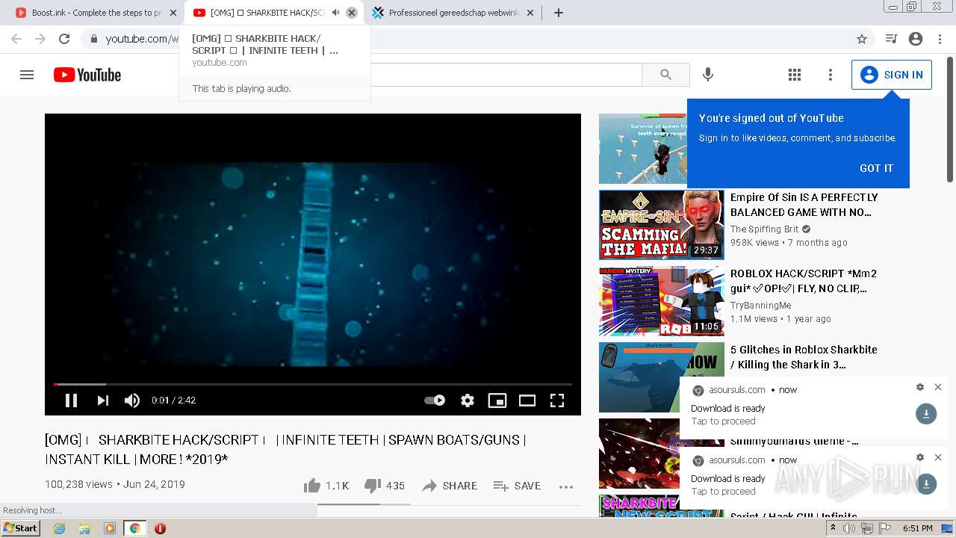Start voice search with microphone icon
The image size is (956, 538).
708,75
